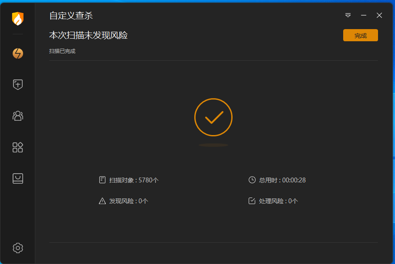Click the large orange checkmark circle
This screenshot has width=395, height=264.
click(213, 117)
